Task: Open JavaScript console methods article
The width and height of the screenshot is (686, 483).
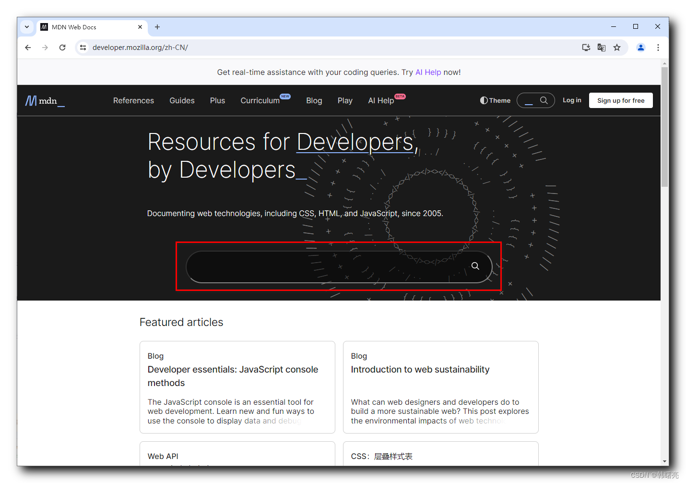Action: coord(233,376)
